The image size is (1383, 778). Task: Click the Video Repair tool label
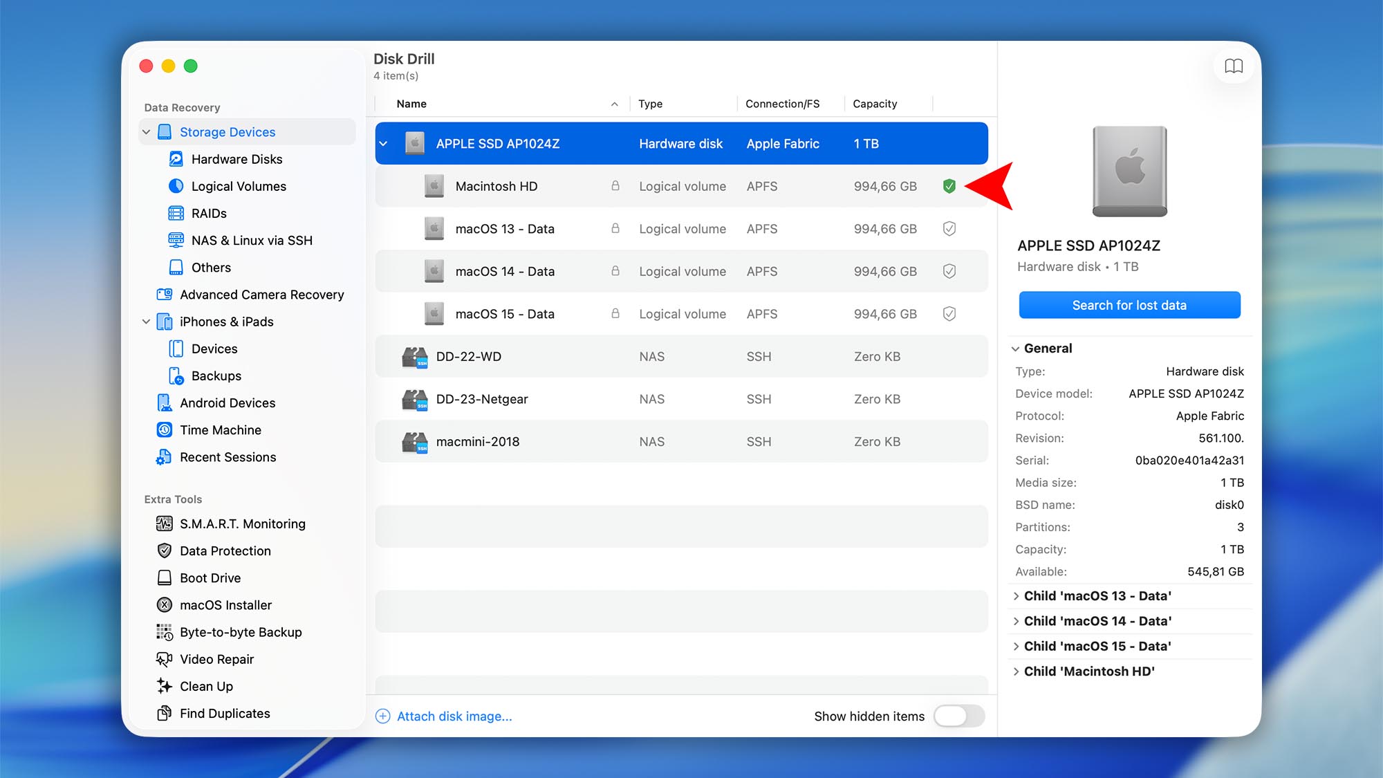tap(216, 659)
